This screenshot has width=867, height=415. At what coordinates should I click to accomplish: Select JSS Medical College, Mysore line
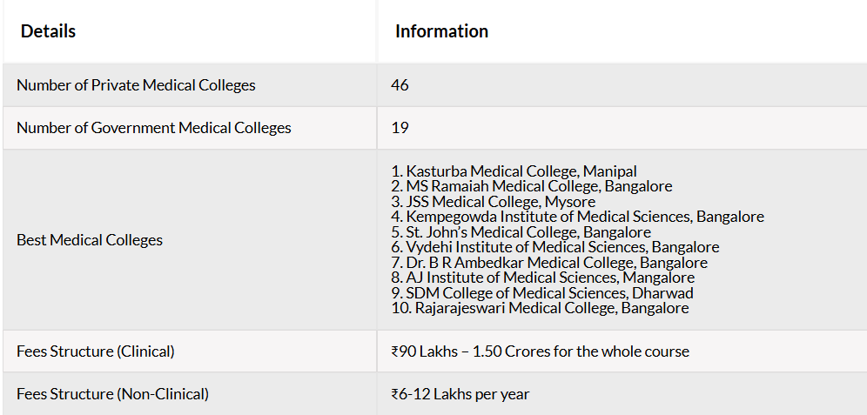tap(494, 202)
